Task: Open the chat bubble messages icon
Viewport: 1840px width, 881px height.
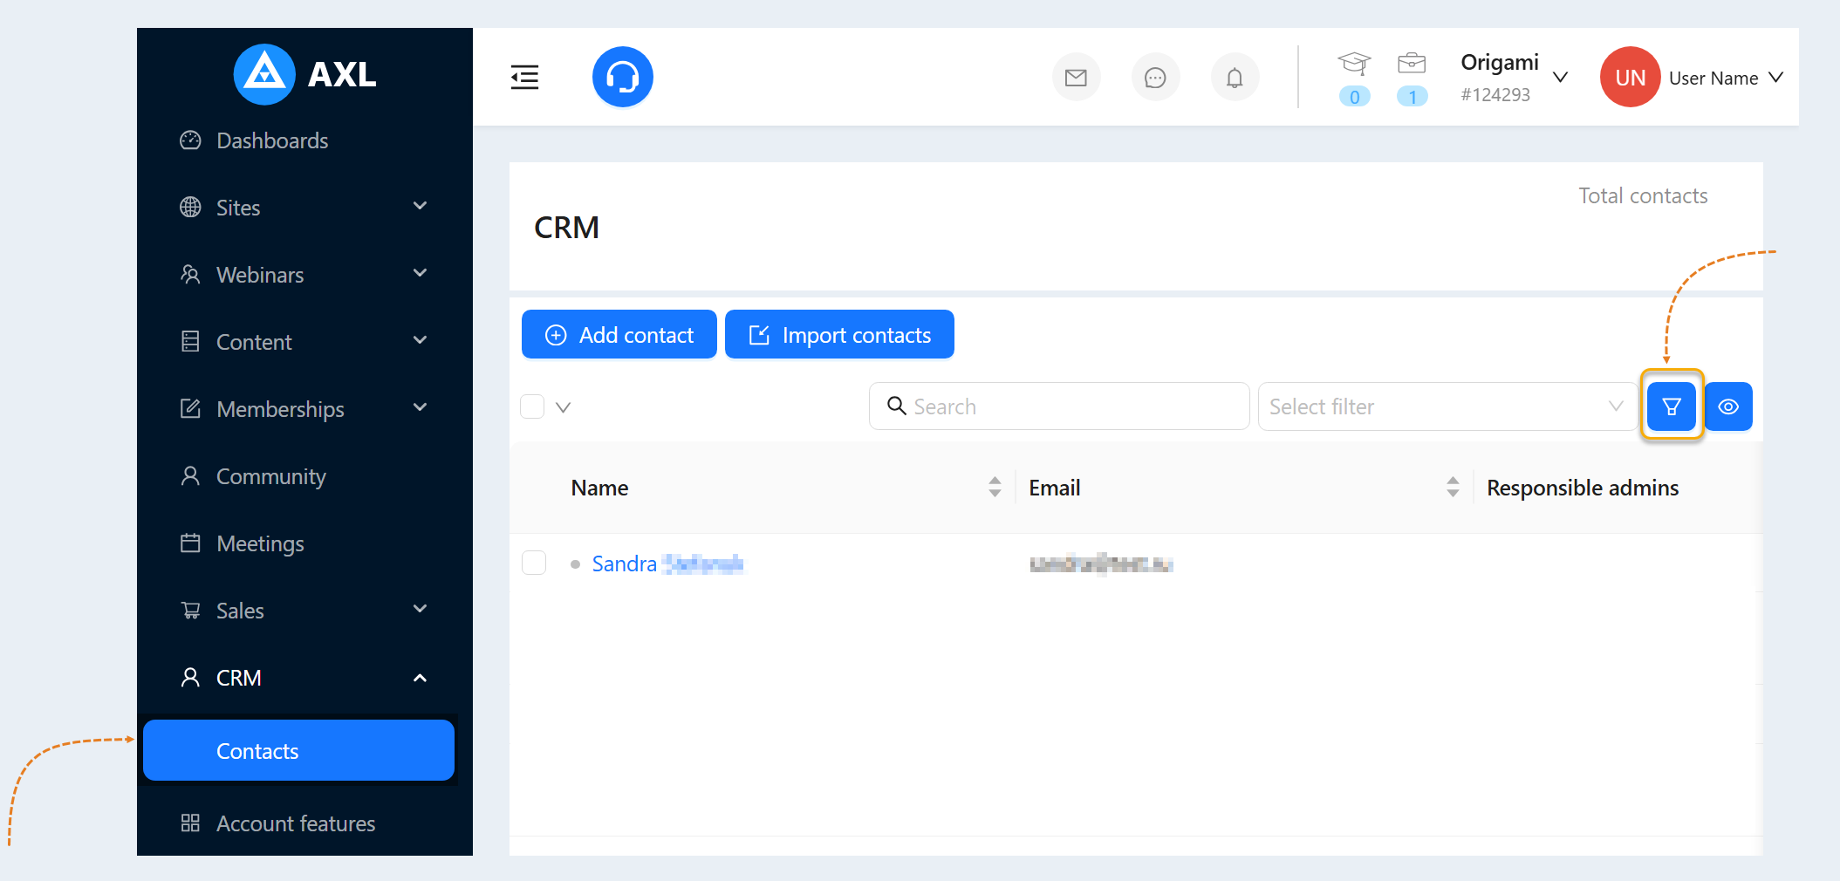Action: [1155, 78]
